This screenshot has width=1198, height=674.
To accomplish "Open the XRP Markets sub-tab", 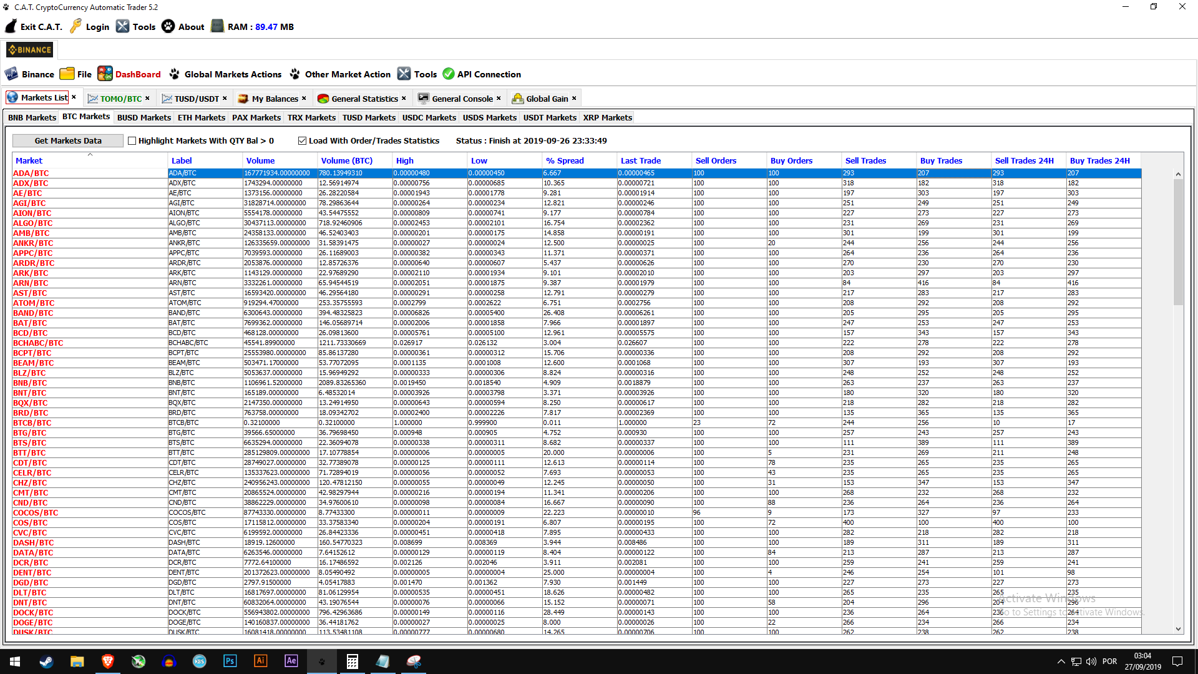I will coord(607,117).
